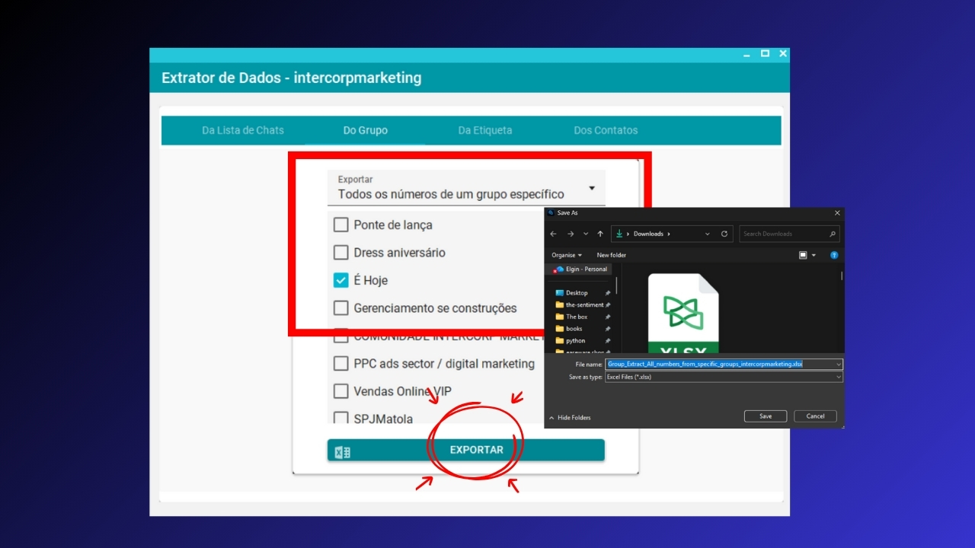This screenshot has height=548, width=975.
Task: Refresh the Downloads folder view
Action: tap(724, 234)
